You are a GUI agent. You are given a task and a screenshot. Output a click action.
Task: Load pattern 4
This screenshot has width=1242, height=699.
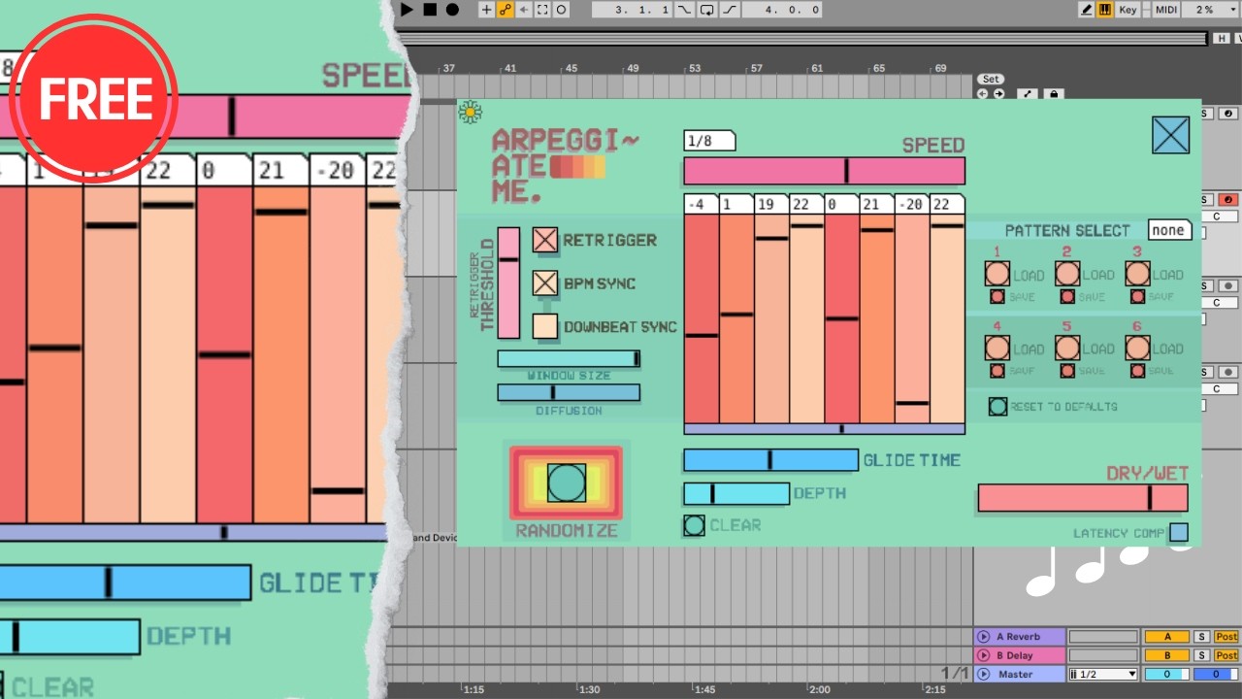(997, 348)
